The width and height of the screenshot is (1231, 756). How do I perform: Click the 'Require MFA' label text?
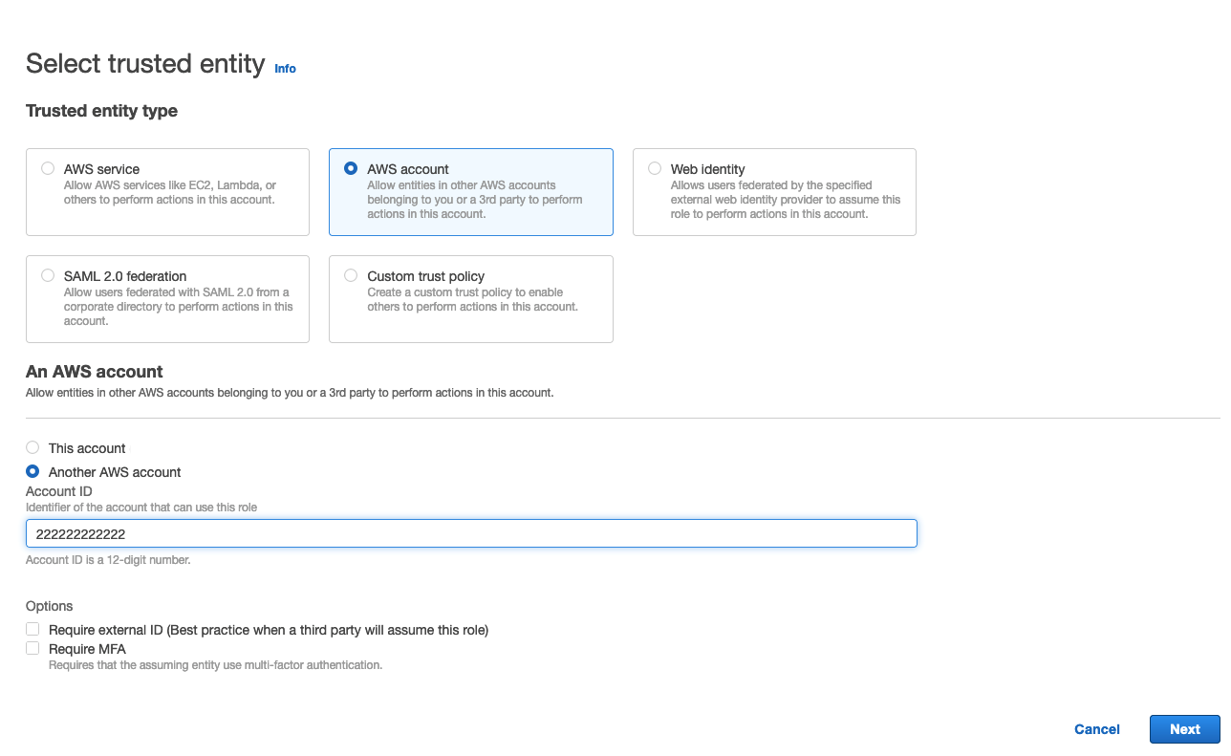[87, 649]
